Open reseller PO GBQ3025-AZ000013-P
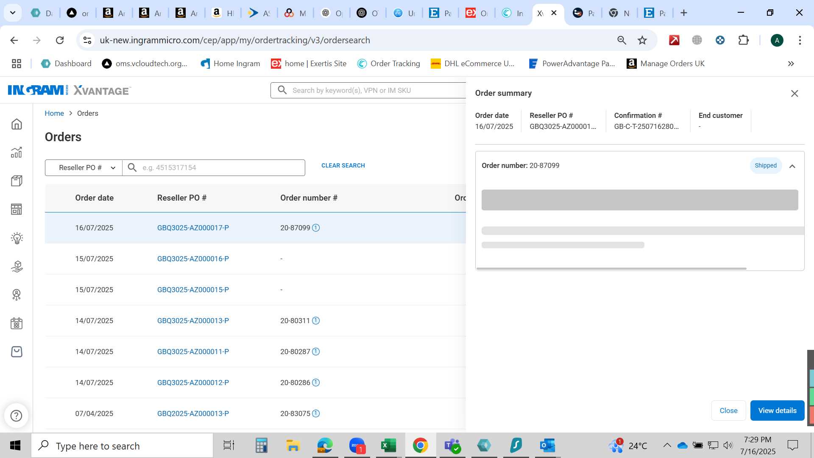814x458 pixels. [x=193, y=321]
